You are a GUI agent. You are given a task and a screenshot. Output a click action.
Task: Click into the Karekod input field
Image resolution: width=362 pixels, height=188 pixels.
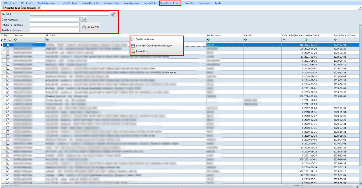(x=69, y=14)
